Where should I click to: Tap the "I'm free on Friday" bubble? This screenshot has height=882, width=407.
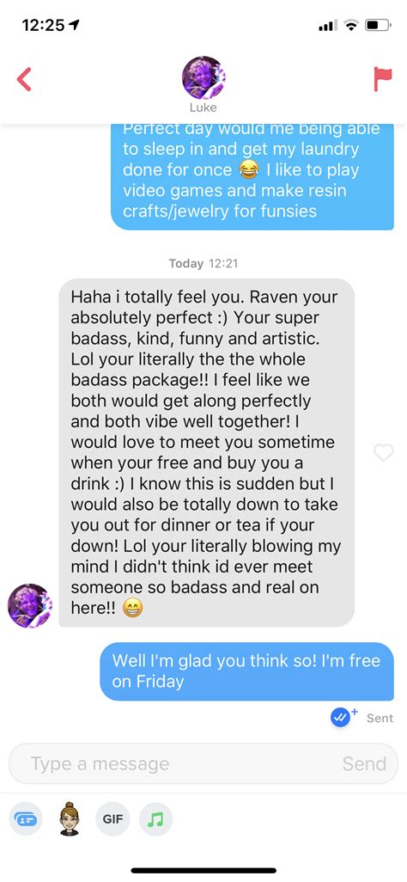(x=246, y=671)
